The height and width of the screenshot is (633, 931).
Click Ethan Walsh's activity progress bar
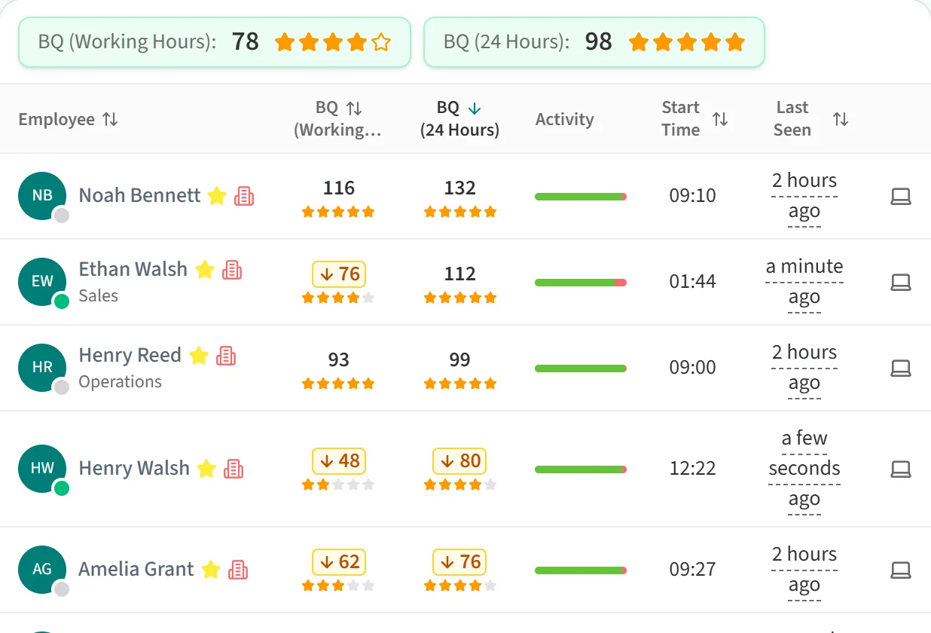click(x=581, y=283)
